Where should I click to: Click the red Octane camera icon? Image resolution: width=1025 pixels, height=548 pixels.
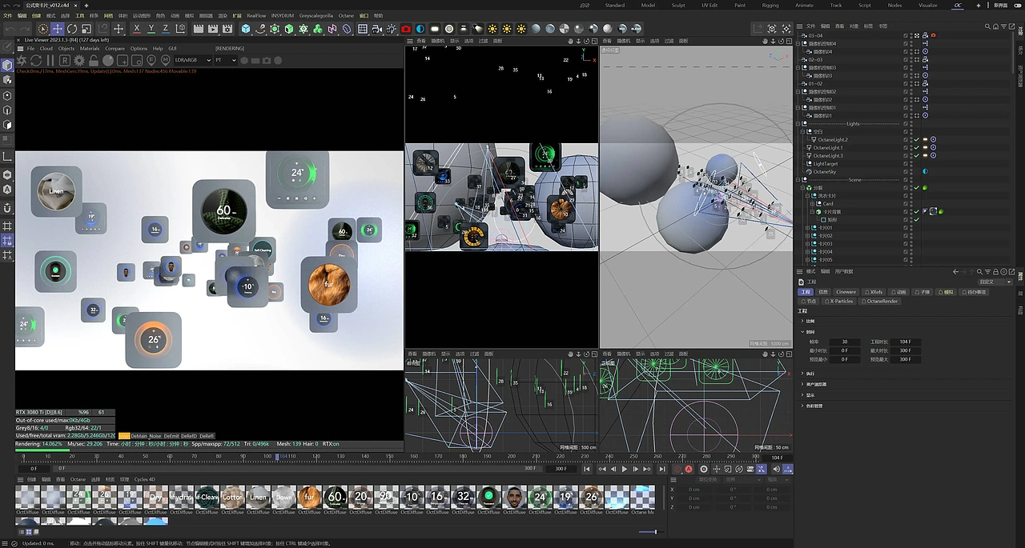[x=406, y=29]
